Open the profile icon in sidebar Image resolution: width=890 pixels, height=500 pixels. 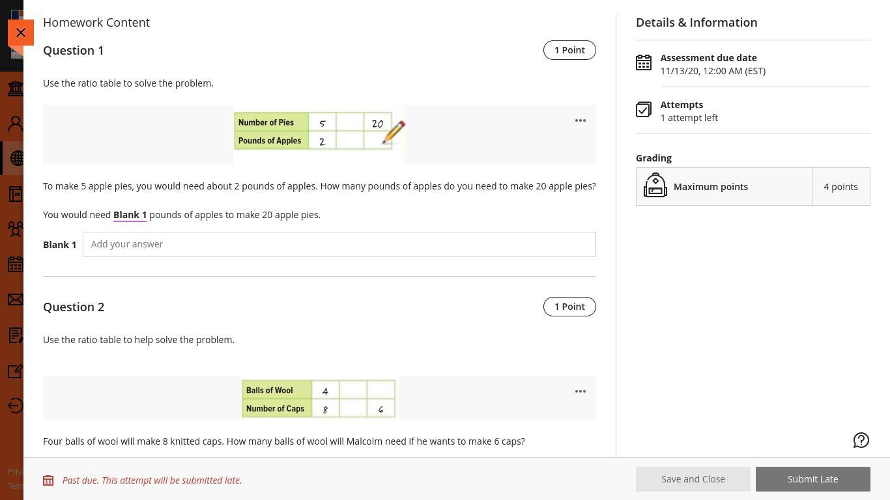(x=15, y=123)
